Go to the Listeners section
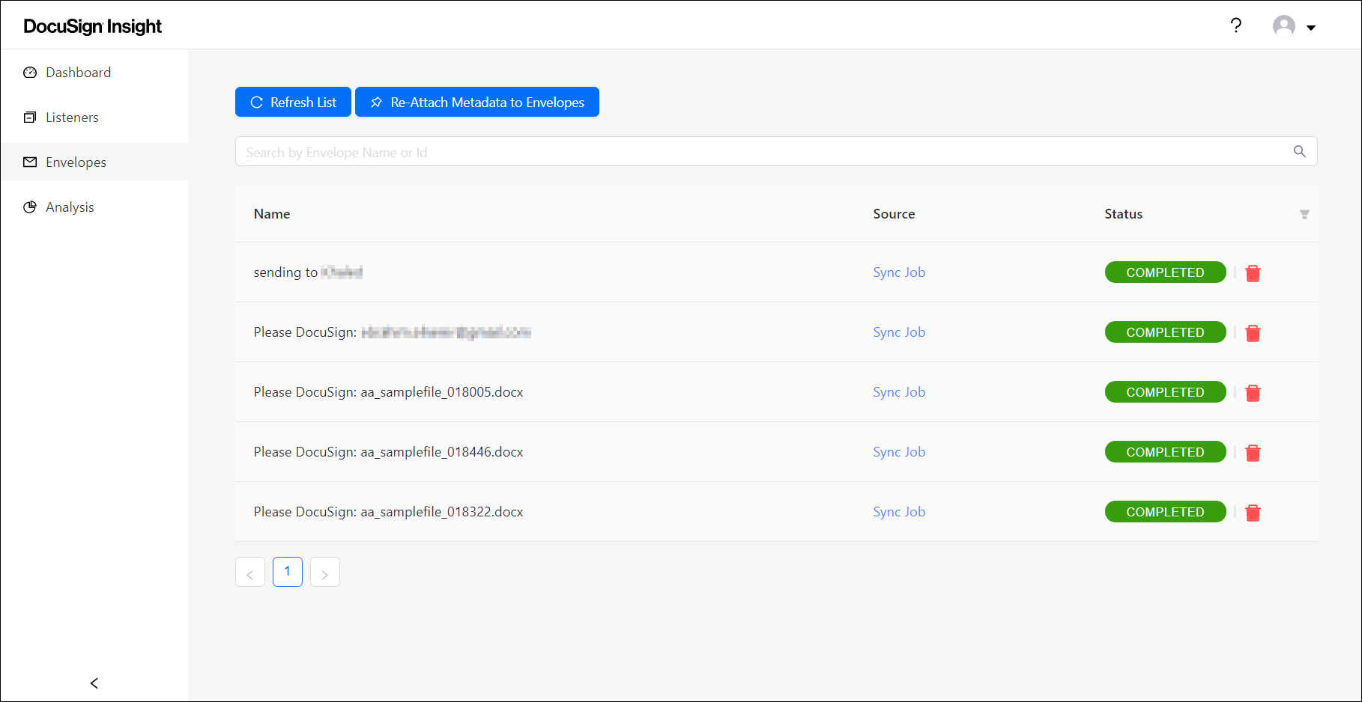Image resolution: width=1362 pixels, height=702 pixels. point(72,117)
